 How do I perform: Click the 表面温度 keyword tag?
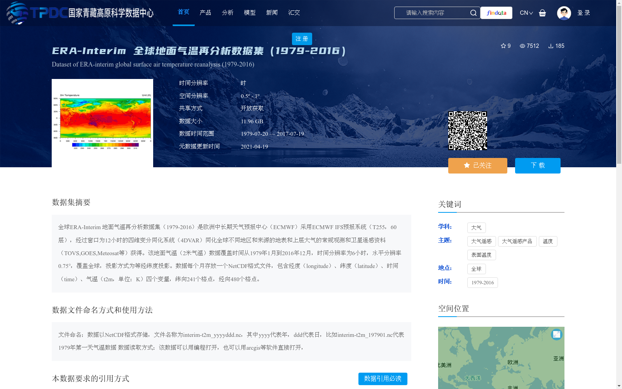point(482,255)
